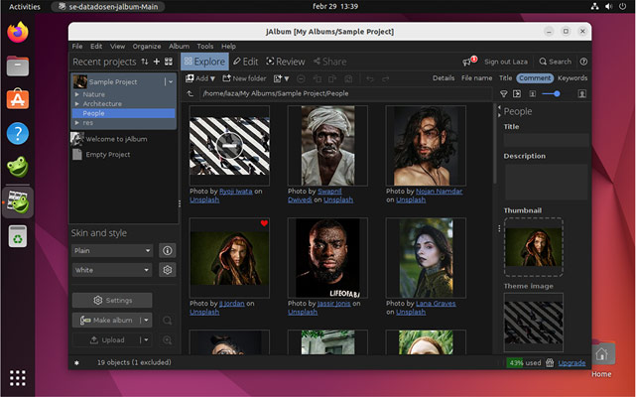Toggle the heart on jj Jordan photo
This screenshot has width=636, height=397.
point(264,224)
